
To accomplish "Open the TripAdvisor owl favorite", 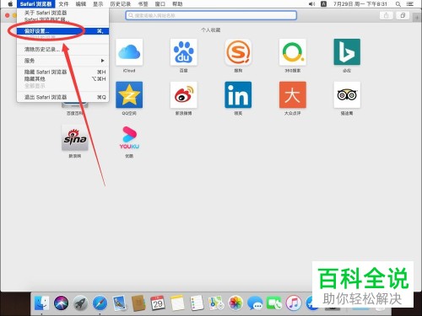I will (x=347, y=95).
